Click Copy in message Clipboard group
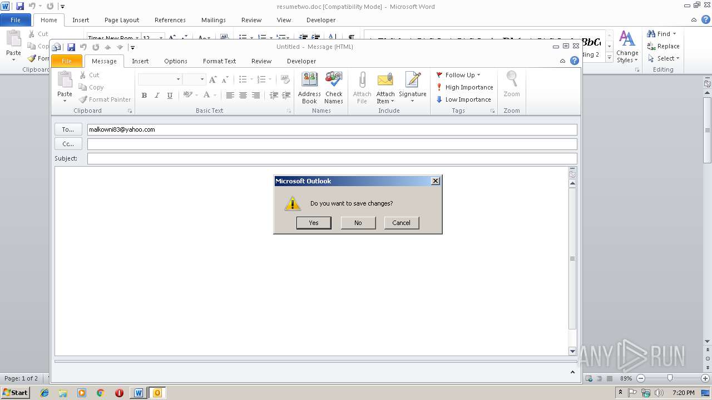 point(91,87)
